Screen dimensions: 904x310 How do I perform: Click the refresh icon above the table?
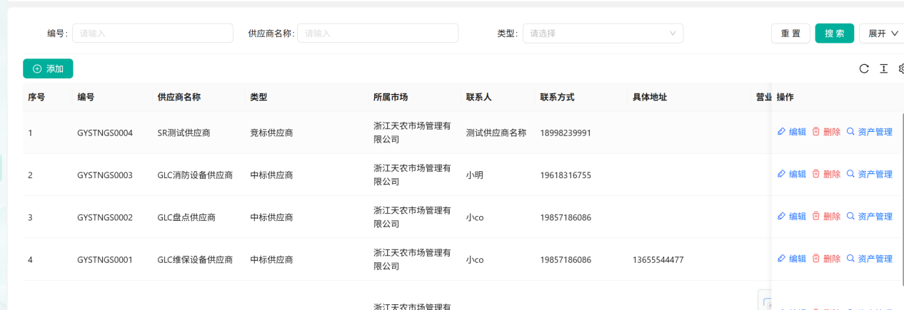point(864,68)
